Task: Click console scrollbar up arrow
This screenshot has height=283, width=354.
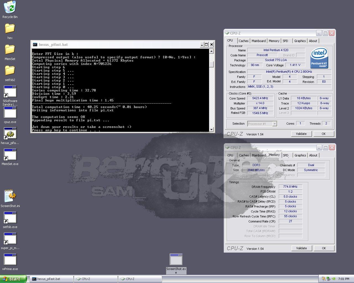Action: [x=211, y=51]
